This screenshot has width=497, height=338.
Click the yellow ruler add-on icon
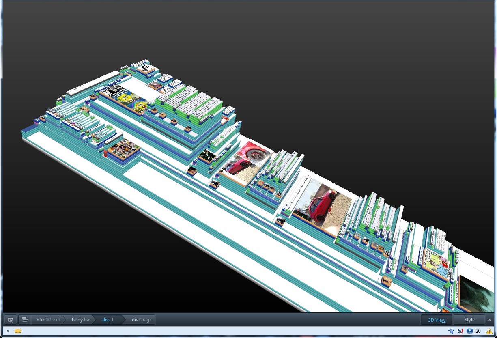[x=18, y=331]
